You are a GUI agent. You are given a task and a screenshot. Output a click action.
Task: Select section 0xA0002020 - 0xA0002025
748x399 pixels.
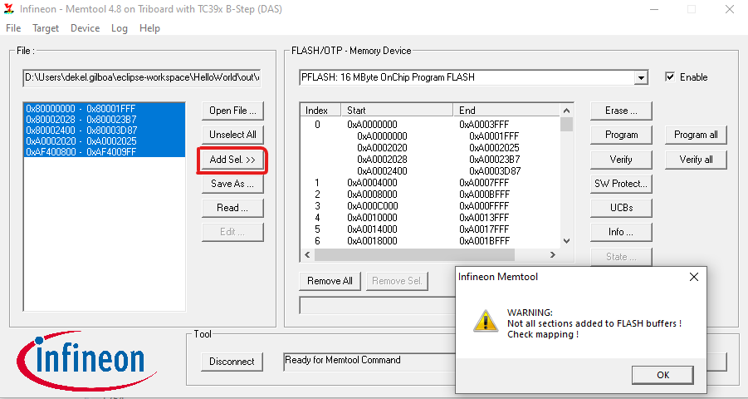pos(105,141)
